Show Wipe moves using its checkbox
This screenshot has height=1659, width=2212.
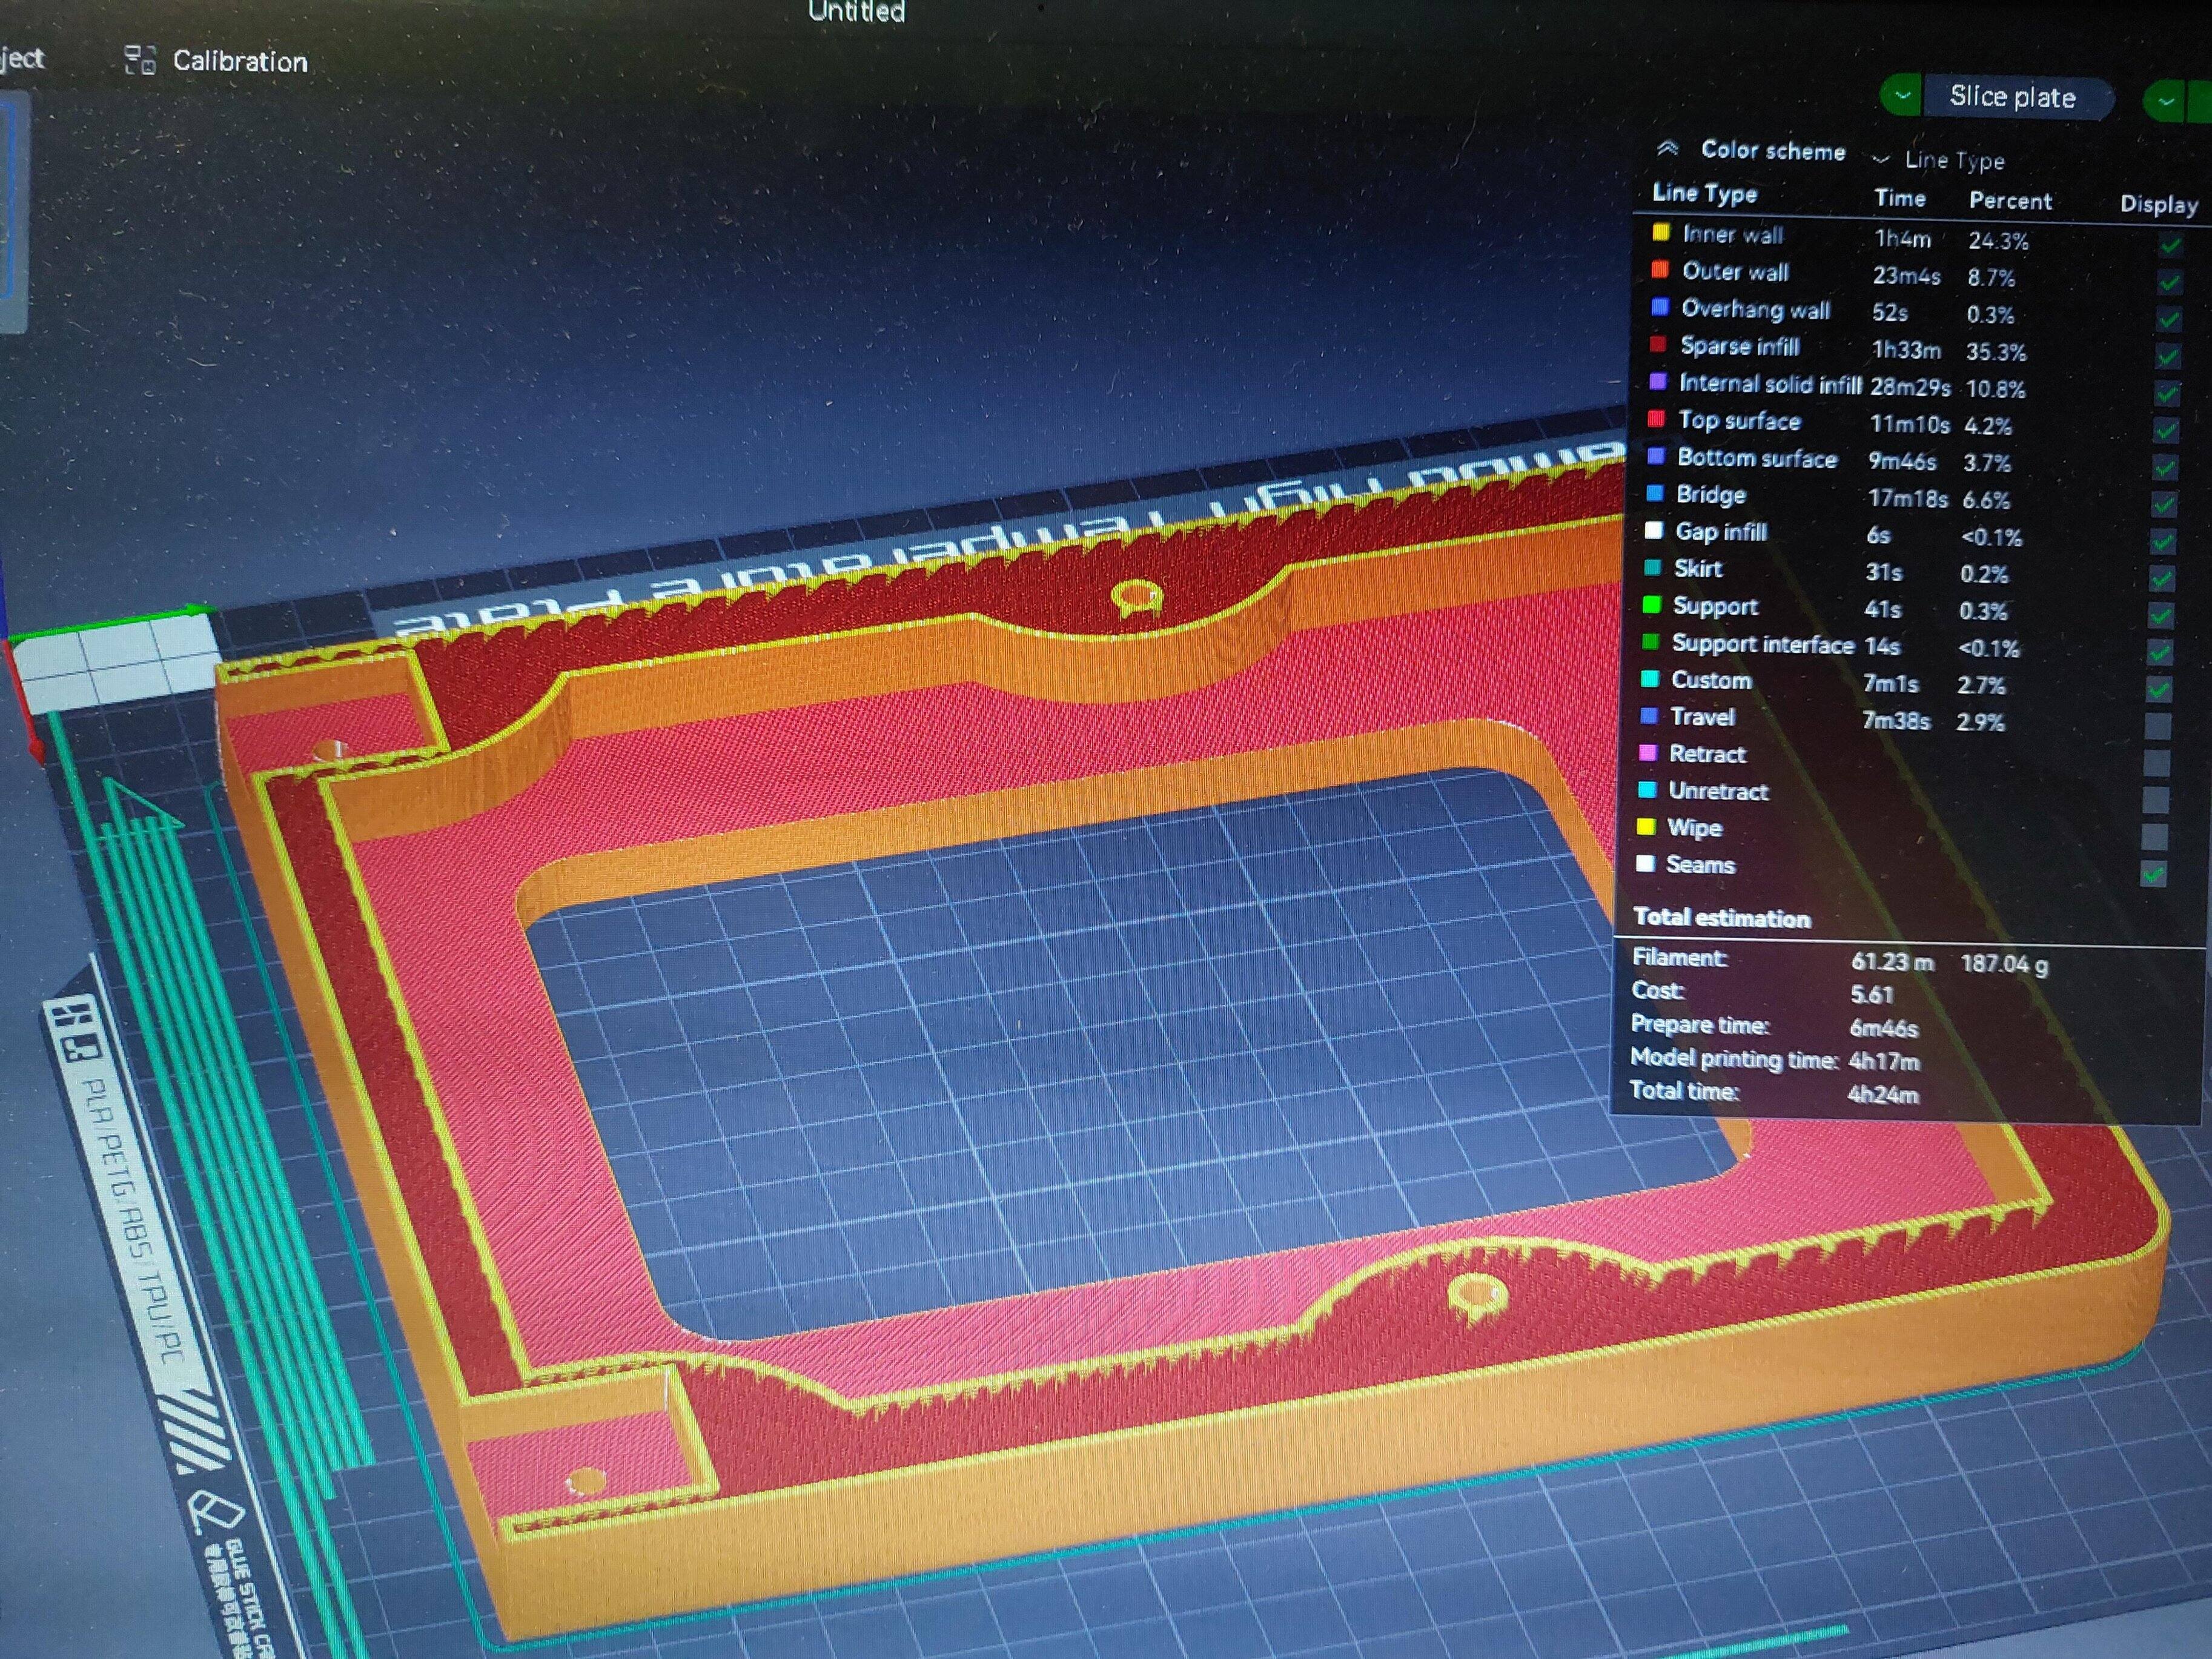click(2155, 836)
